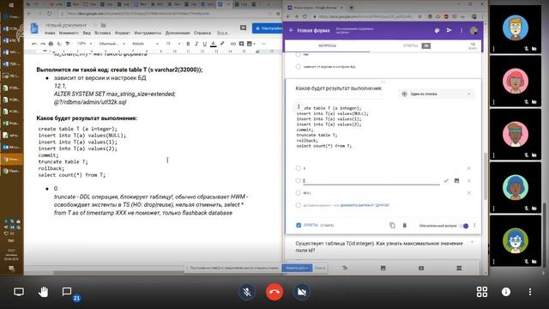Toggle italic formatting in Docs toolbar
This screenshot has width=549, height=309.
click(196, 44)
